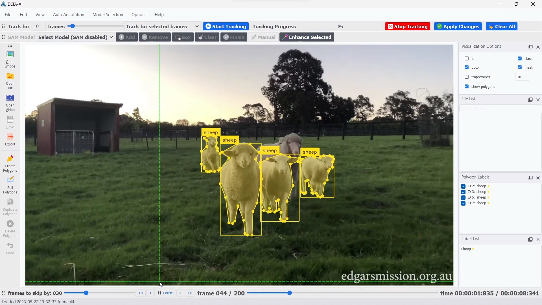Viewport: 542px width, 305px height.
Task: Toggle the bbox checkbox
Action: click(467, 67)
